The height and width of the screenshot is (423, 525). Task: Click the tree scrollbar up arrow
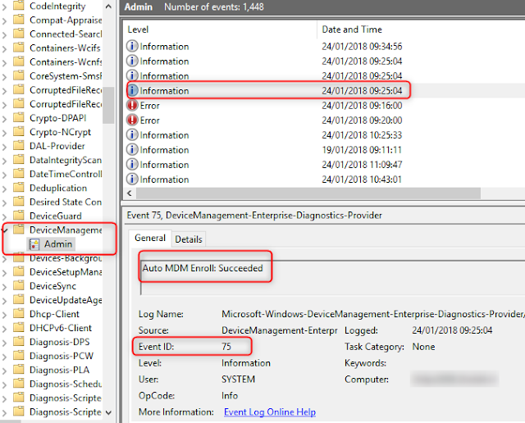coord(108,7)
